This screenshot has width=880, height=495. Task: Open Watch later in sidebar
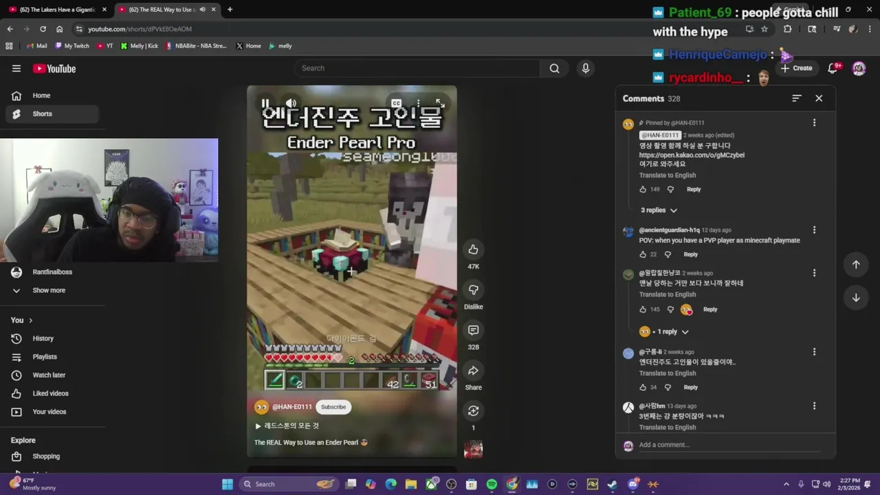52,375
